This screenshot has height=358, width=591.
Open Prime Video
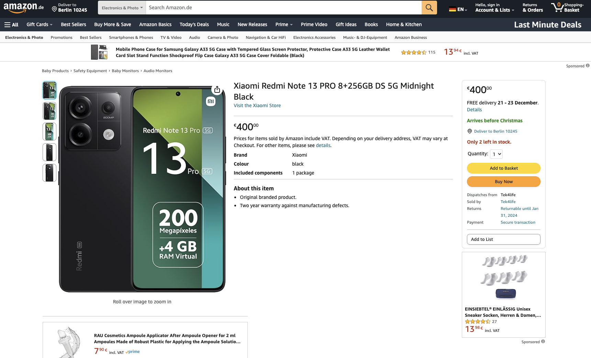point(314,25)
